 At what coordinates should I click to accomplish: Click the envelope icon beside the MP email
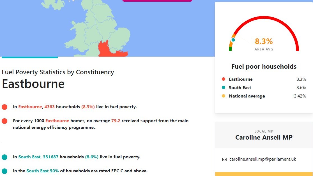tap(224, 159)
